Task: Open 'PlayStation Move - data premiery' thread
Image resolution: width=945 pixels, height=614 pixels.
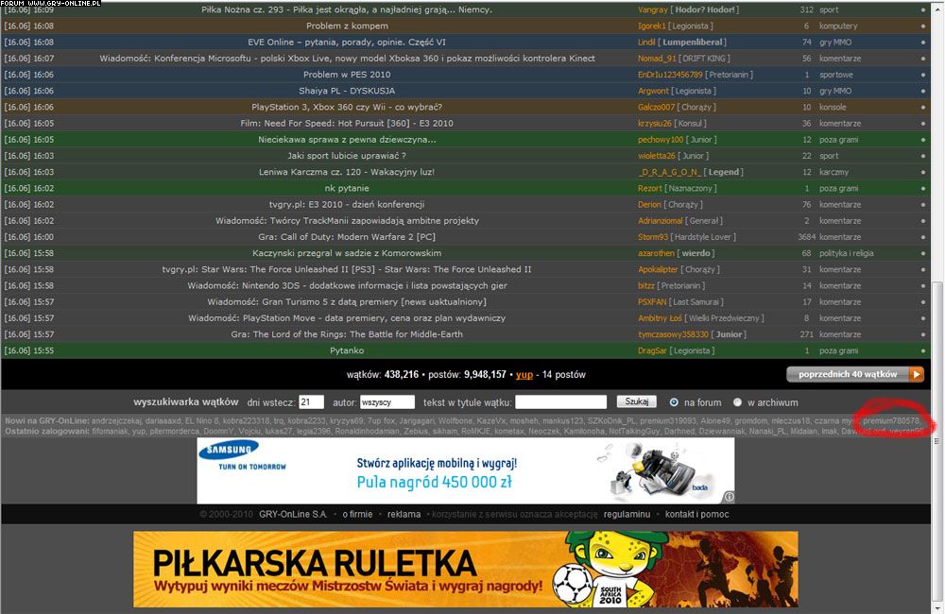Action: tap(347, 318)
